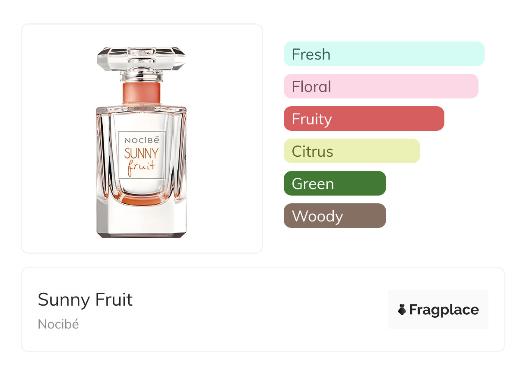
Task: Click the orange collar on the bottle neck
Action: click(141, 93)
